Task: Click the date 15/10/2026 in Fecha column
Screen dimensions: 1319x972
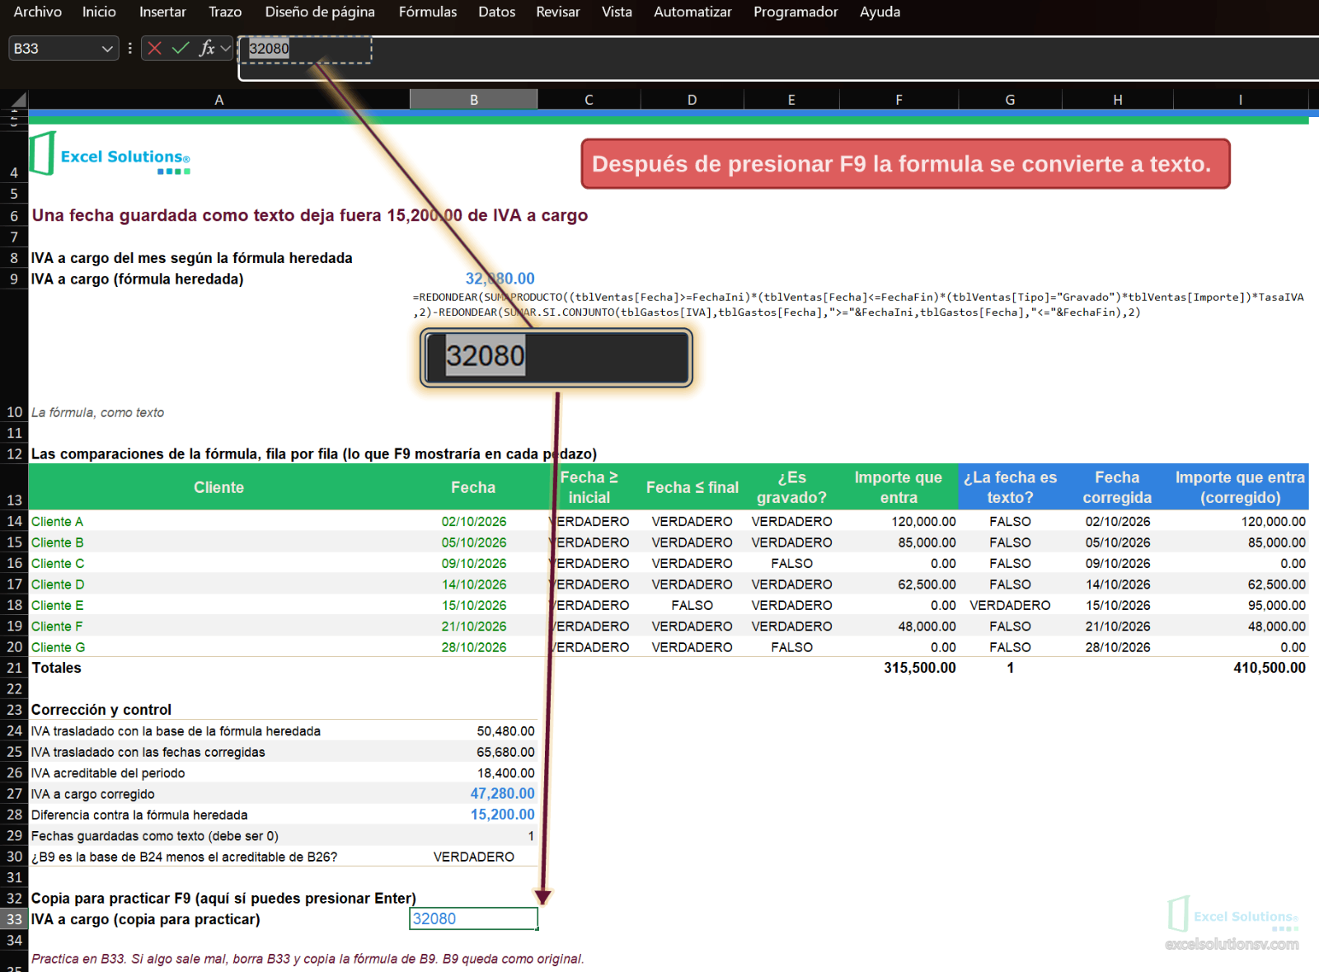Action: [x=474, y=605]
